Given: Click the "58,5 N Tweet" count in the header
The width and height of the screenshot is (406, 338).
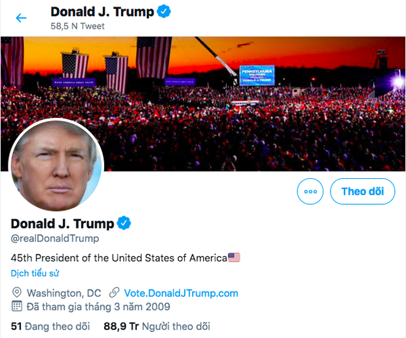Looking at the screenshot, I should point(77,26).
